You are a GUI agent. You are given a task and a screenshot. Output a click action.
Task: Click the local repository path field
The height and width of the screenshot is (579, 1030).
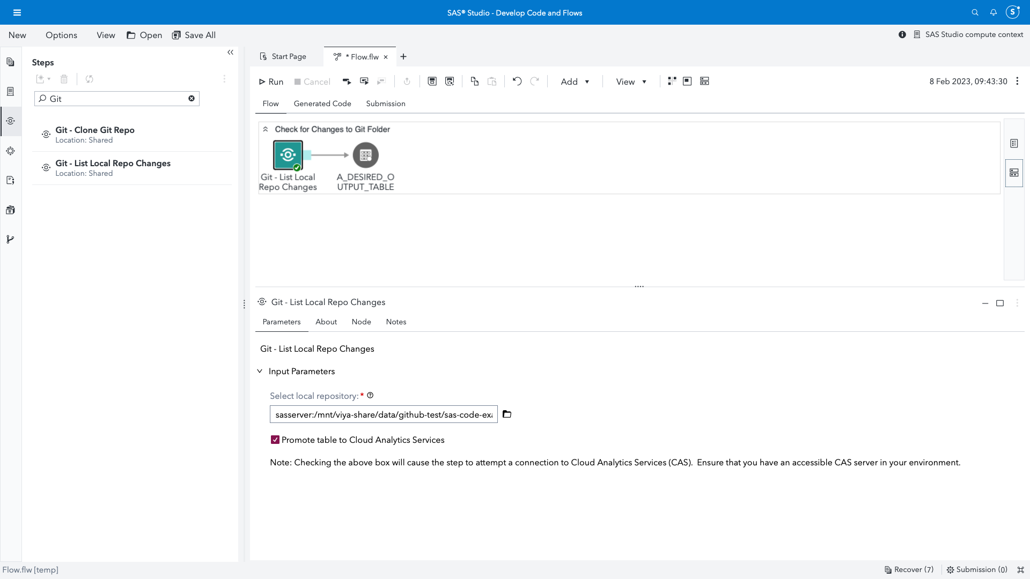pos(384,414)
